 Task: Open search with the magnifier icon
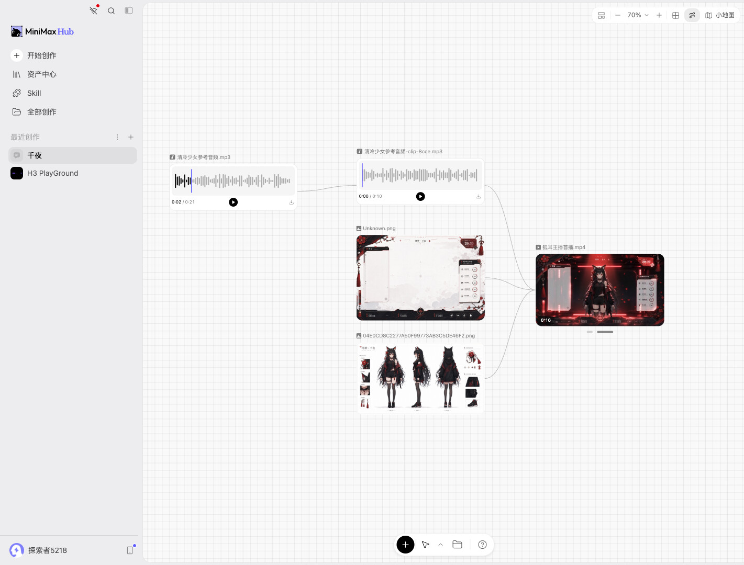(111, 10)
